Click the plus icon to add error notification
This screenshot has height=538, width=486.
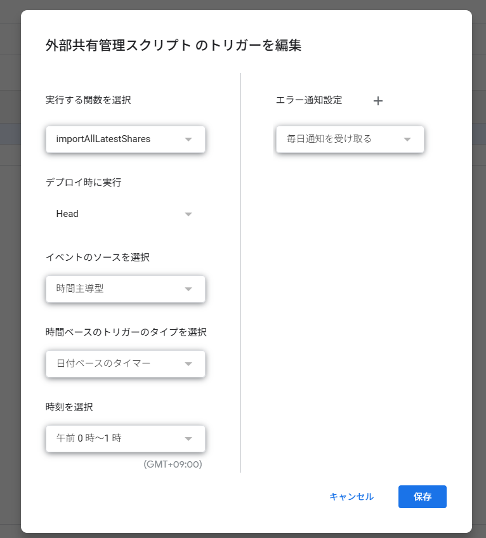tap(378, 101)
